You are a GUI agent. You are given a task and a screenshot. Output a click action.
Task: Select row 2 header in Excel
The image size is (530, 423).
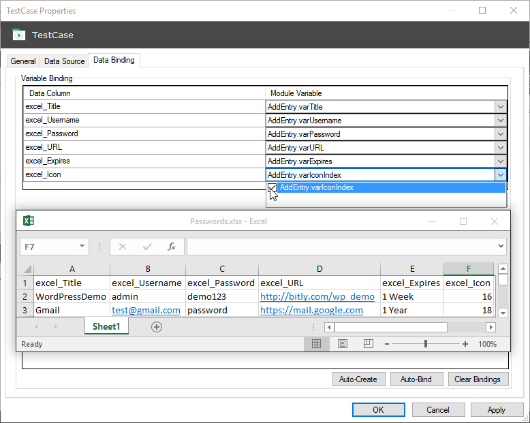[25, 296]
